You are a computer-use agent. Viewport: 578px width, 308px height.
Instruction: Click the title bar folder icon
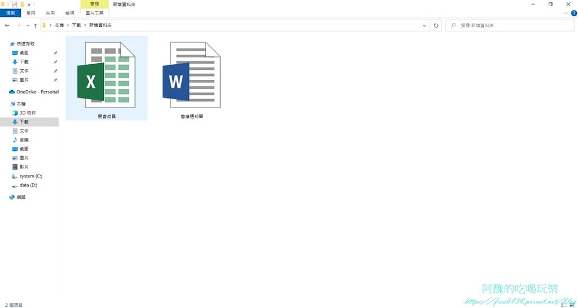(x=2, y=5)
